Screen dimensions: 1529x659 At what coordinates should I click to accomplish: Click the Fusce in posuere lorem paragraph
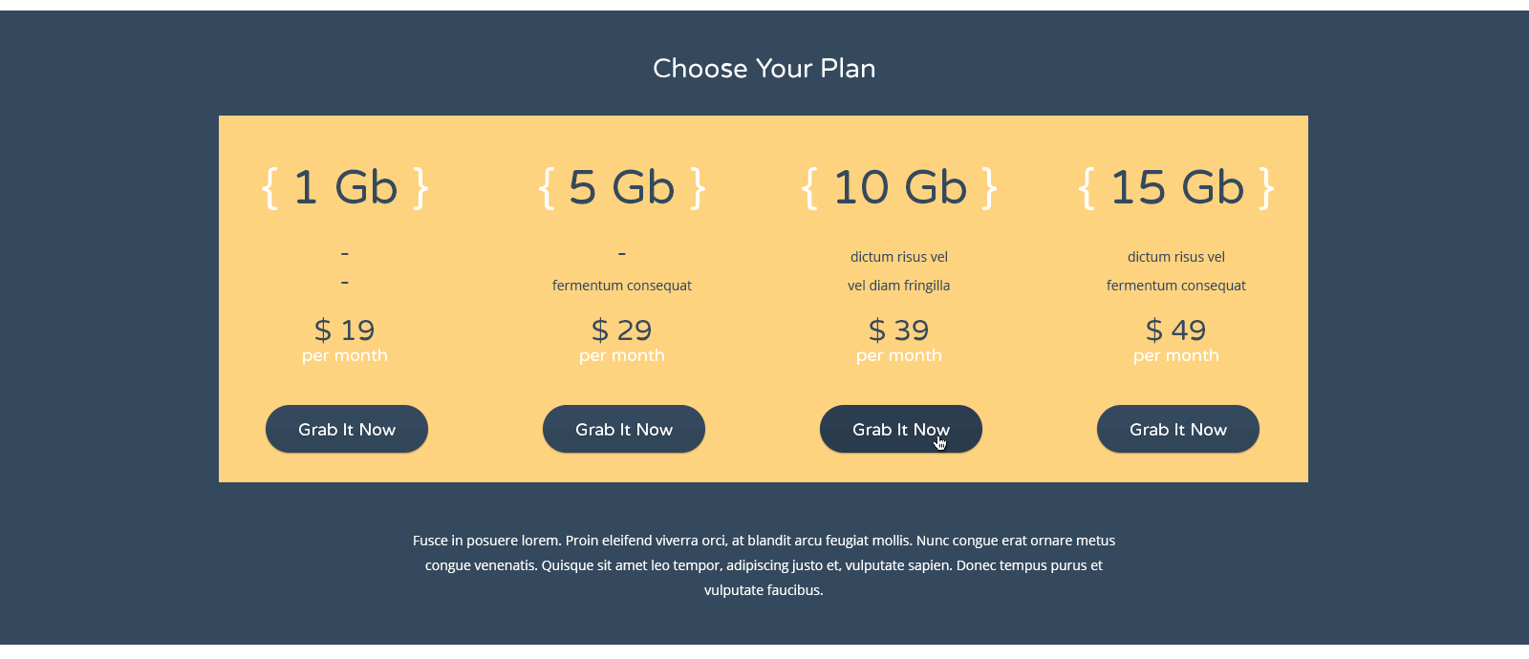click(x=764, y=565)
